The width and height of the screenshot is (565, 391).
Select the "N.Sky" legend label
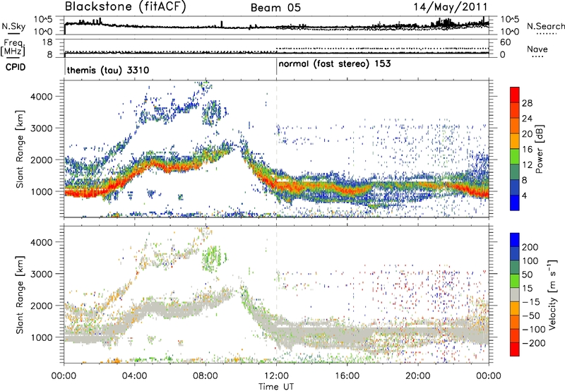[13, 26]
